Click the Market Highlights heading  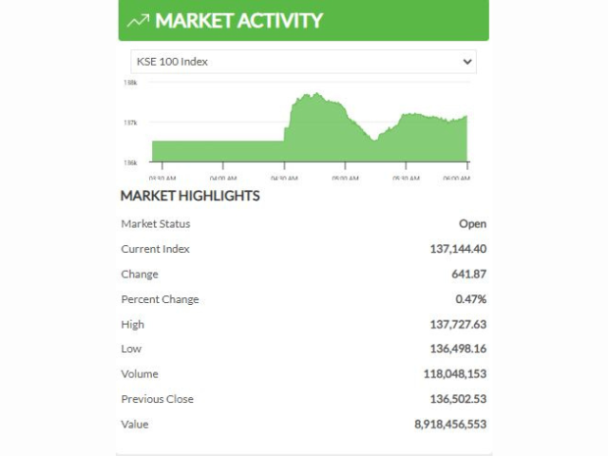[x=190, y=196]
